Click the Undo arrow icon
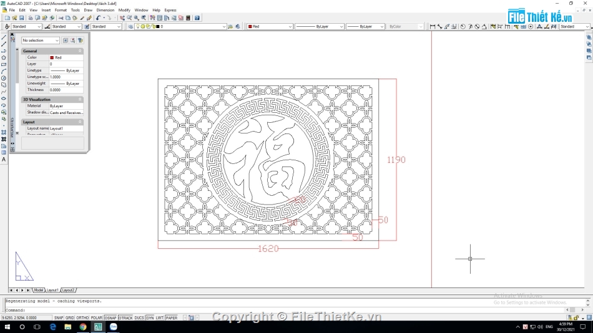This screenshot has height=333, width=593. pos(99,17)
